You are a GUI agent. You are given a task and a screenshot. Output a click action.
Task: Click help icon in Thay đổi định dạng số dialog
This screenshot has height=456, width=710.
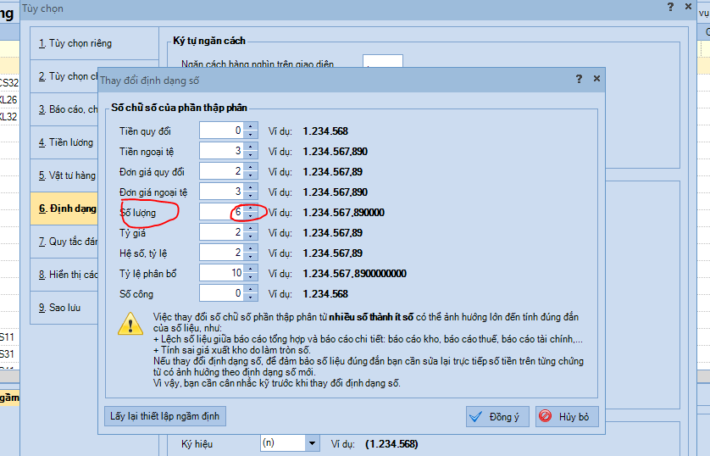(579, 79)
